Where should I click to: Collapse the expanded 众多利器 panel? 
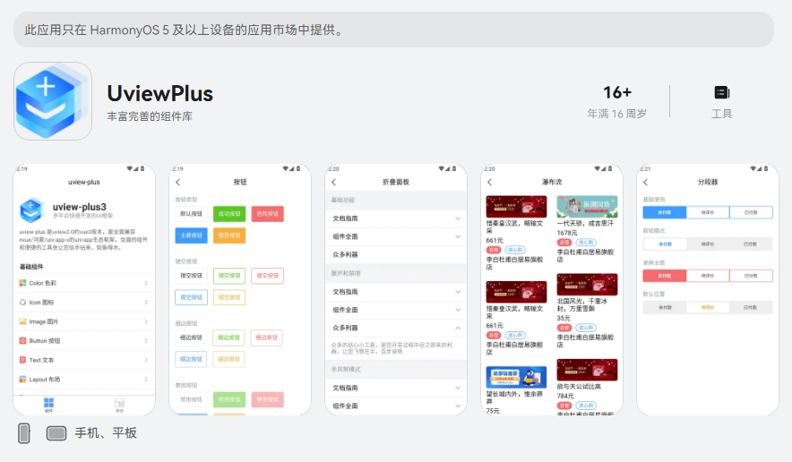tap(396, 328)
